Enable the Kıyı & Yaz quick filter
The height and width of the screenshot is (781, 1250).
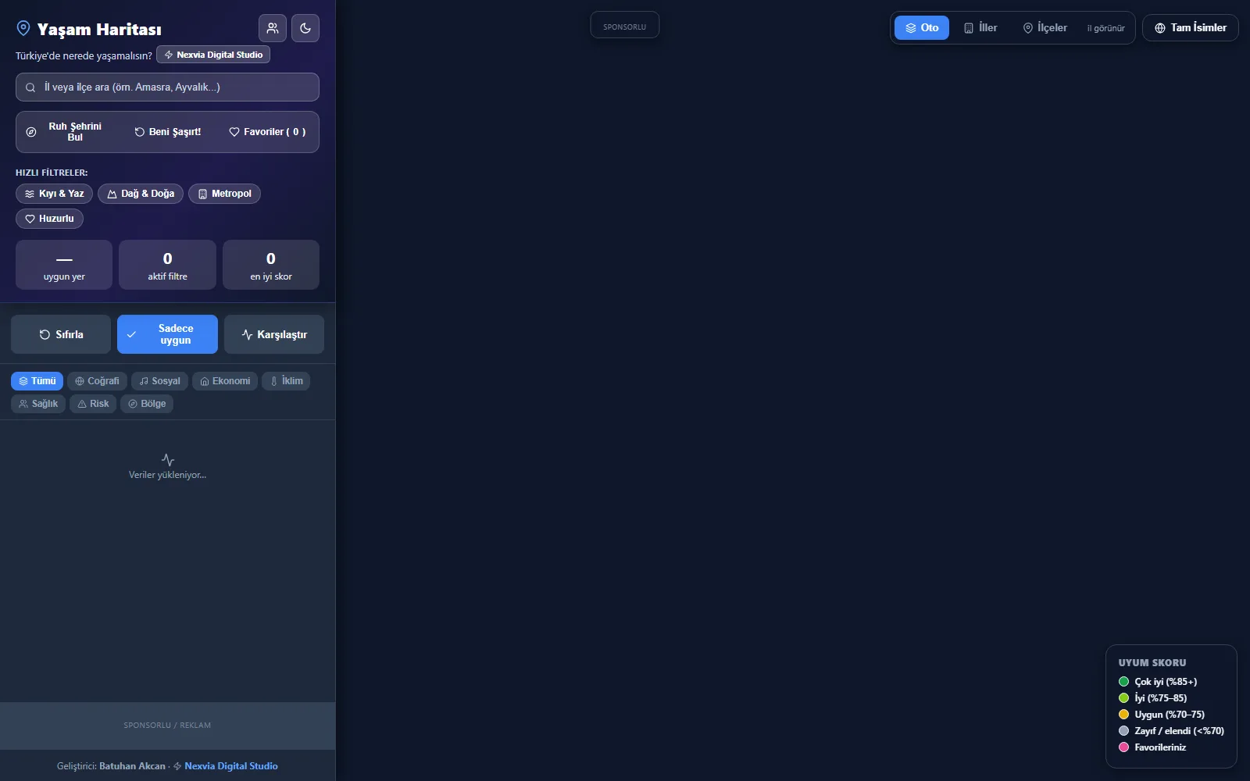(x=54, y=194)
